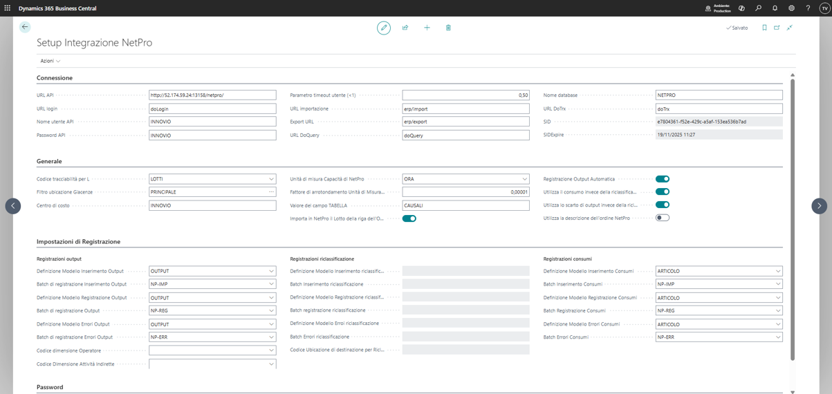Click the bookmark icon near Salvato
The height and width of the screenshot is (394, 832).
[x=764, y=28]
